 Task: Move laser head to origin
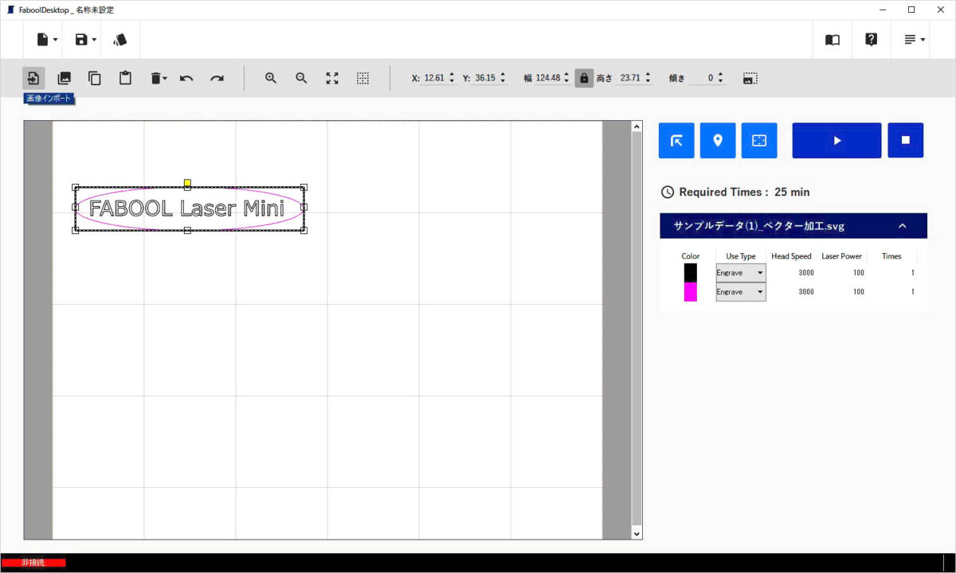pos(676,141)
